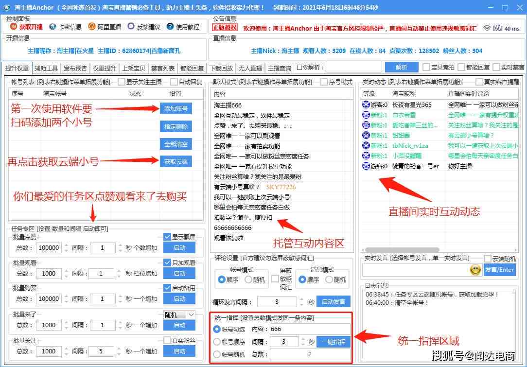Toggle the 自动回复 checkbox

(x=174, y=82)
